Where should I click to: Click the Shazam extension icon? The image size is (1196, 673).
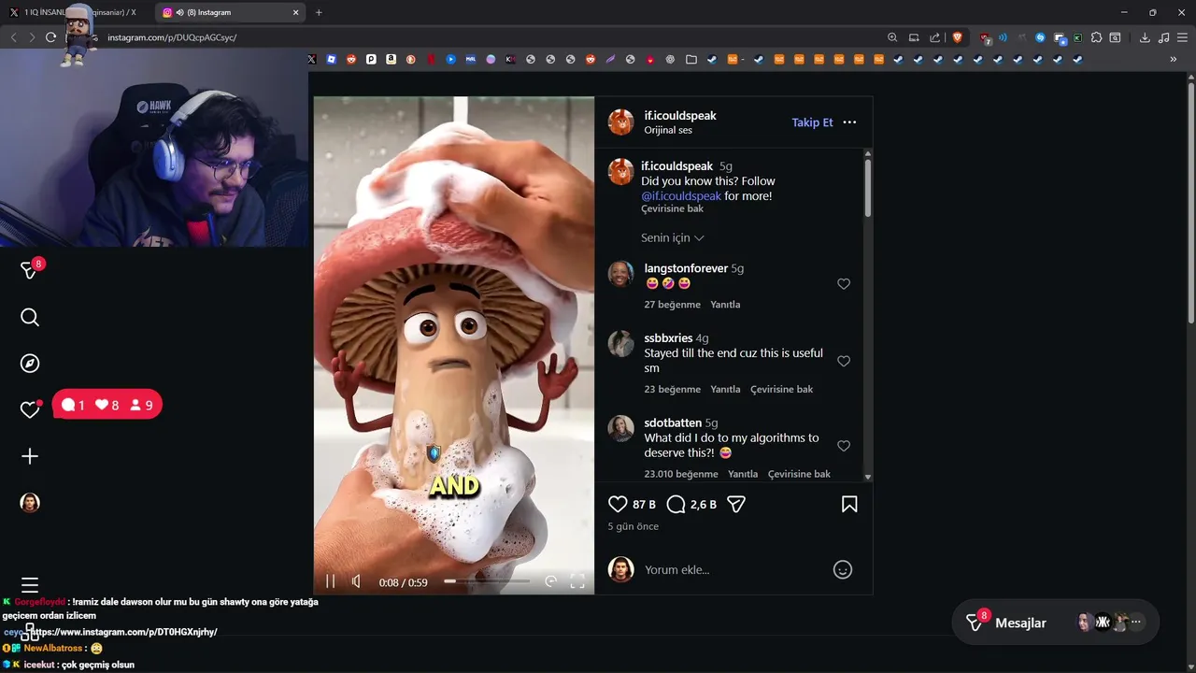tap(1040, 37)
